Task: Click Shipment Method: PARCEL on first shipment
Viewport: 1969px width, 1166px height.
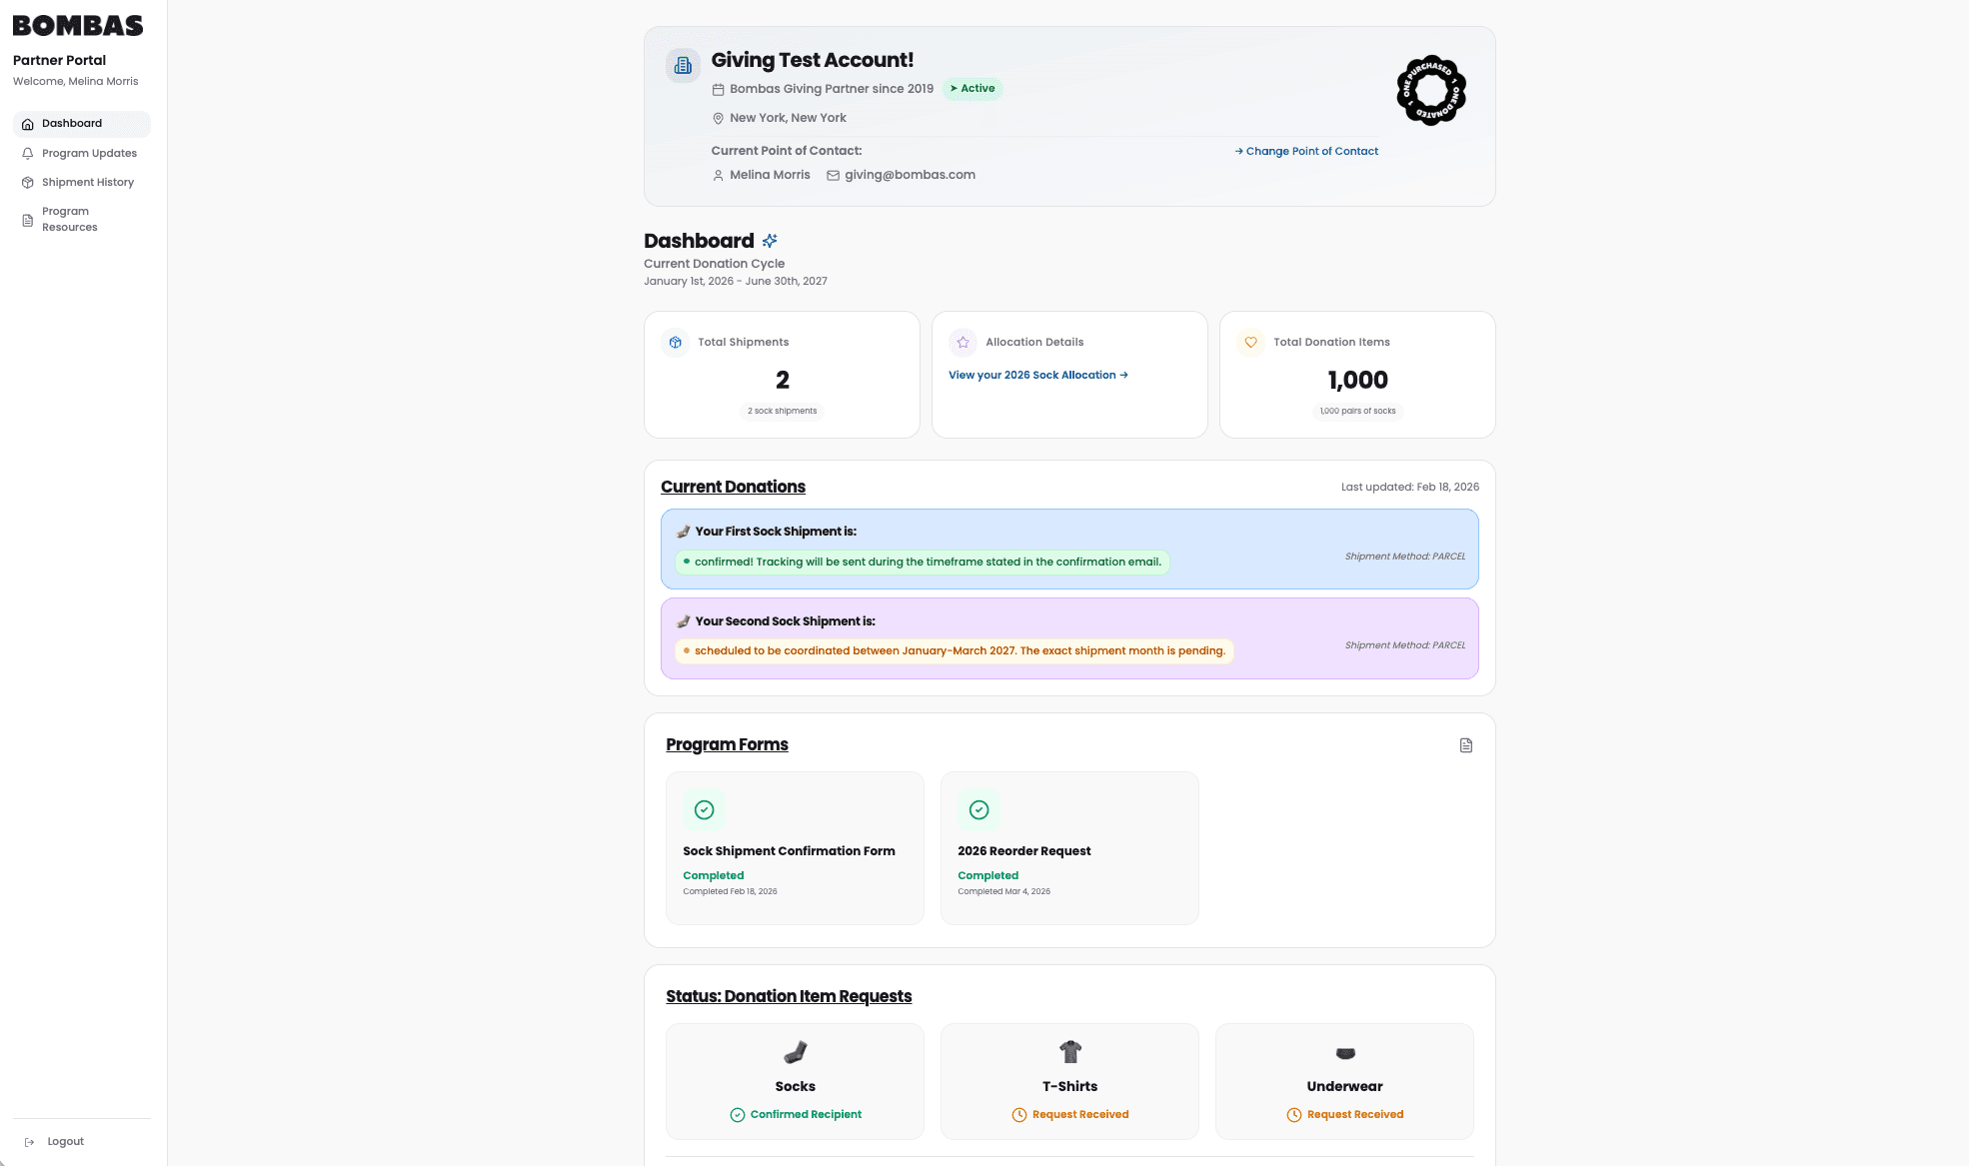Action: [x=1404, y=557]
